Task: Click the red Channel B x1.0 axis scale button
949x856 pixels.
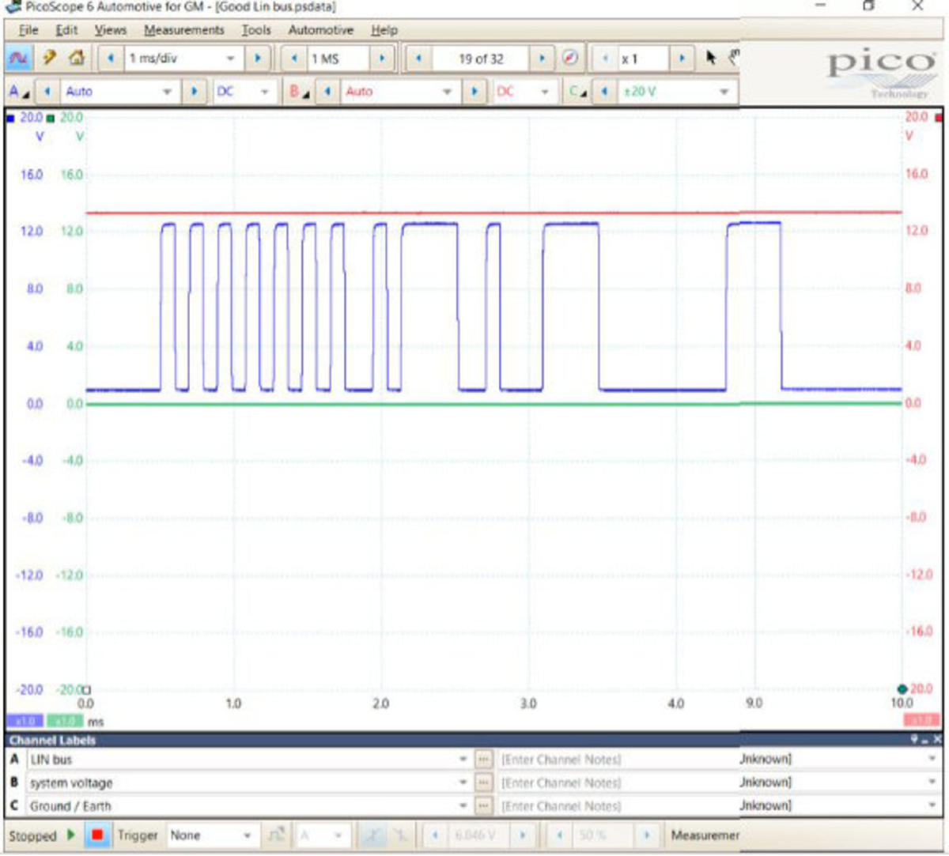Action: click(921, 720)
